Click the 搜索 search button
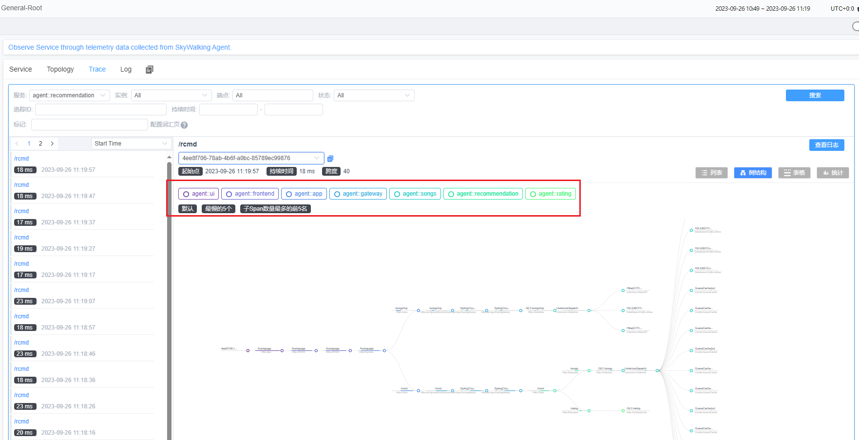Viewport: 859px width, 440px height. pos(815,95)
